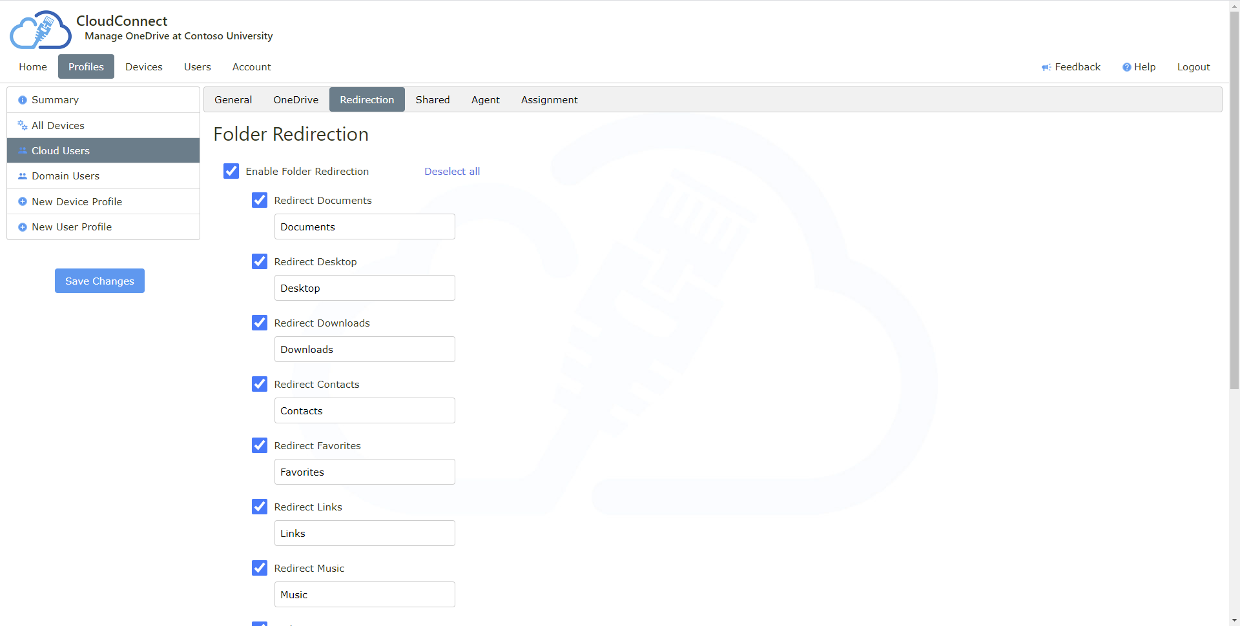Click the New Device Profile plus icon
This screenshot has height=626, width=1240.
click(x=23, y=201)
